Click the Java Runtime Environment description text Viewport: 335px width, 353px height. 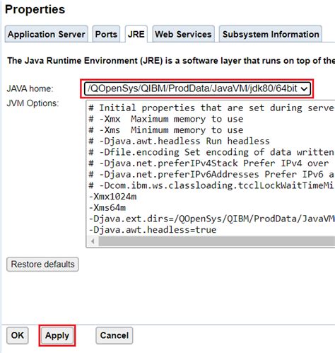point(171,61)
